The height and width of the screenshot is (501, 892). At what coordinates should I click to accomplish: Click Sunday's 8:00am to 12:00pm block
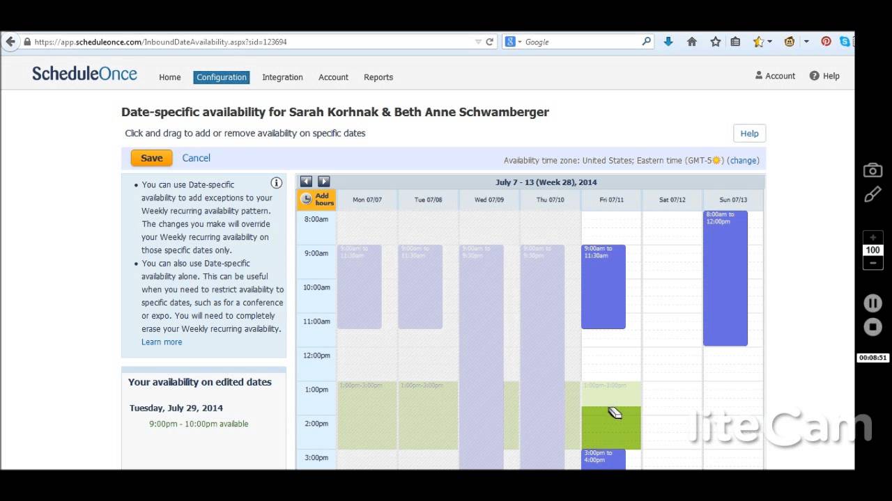tap(725, 278)
